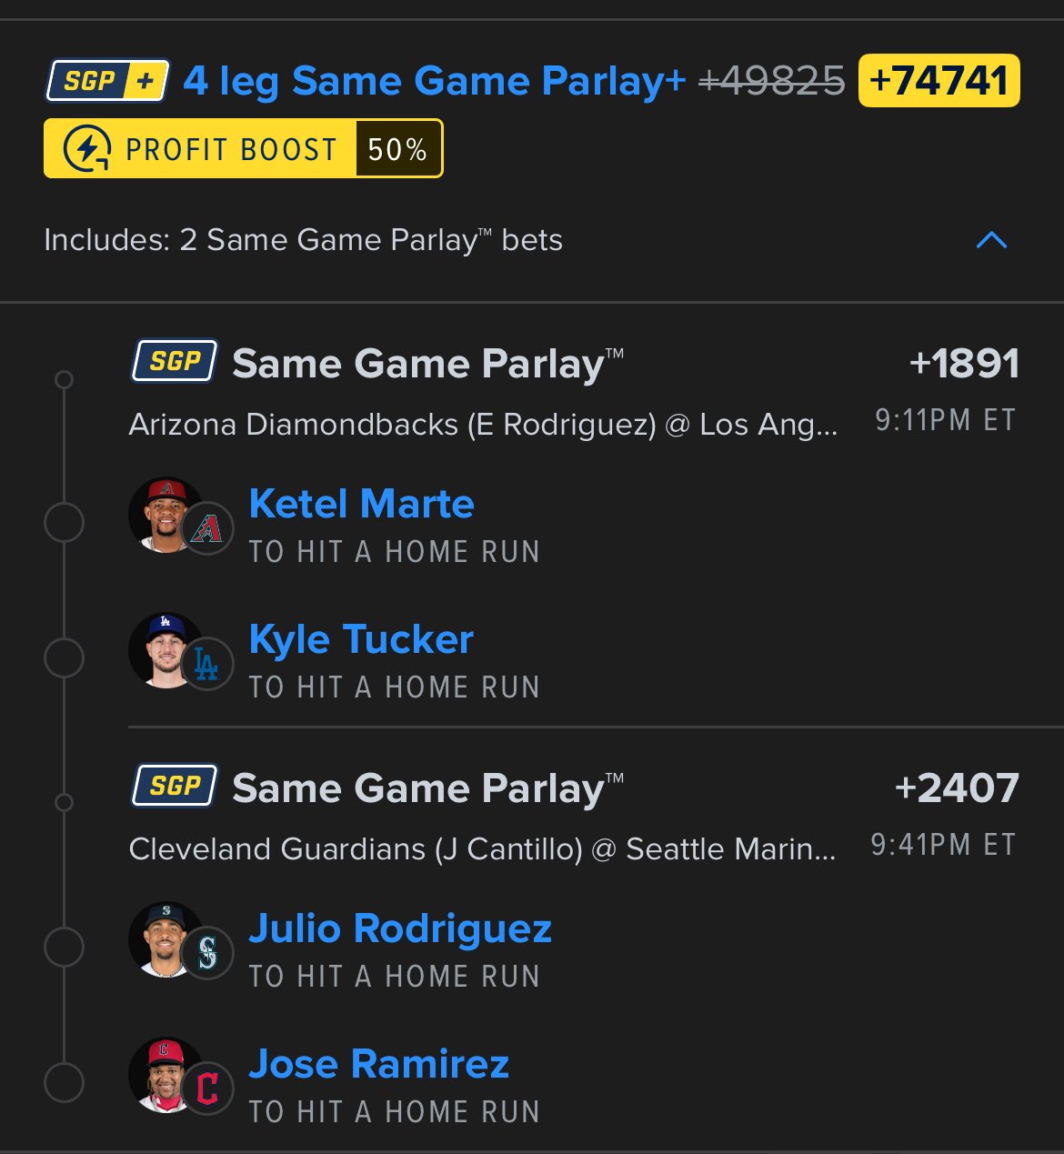Click the Cleveland Guardians team logo badge
The image size is (1064, 1154).
coord(207,1089)
